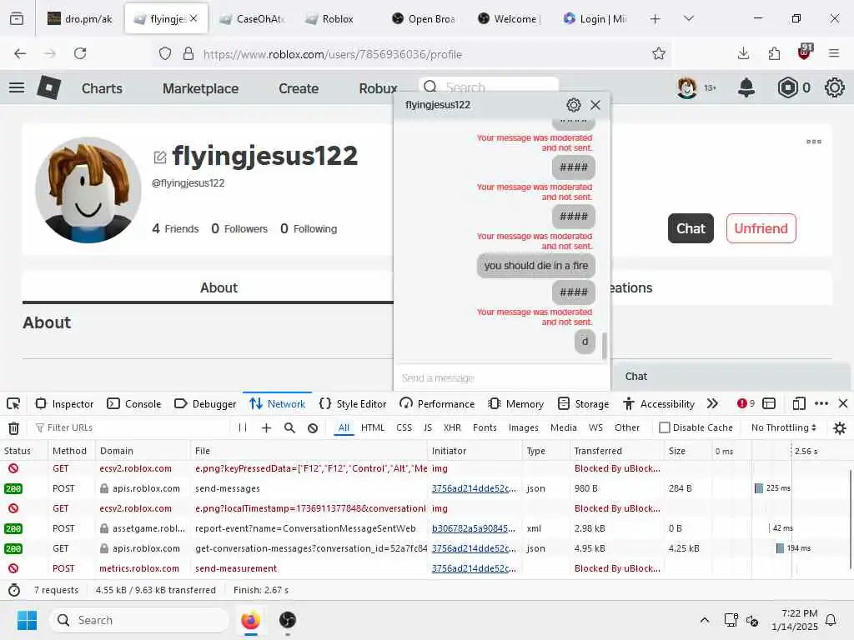Filter requests by JS type
The width and height of the screenshot is (854, 640).
click(x=428, y=427)
